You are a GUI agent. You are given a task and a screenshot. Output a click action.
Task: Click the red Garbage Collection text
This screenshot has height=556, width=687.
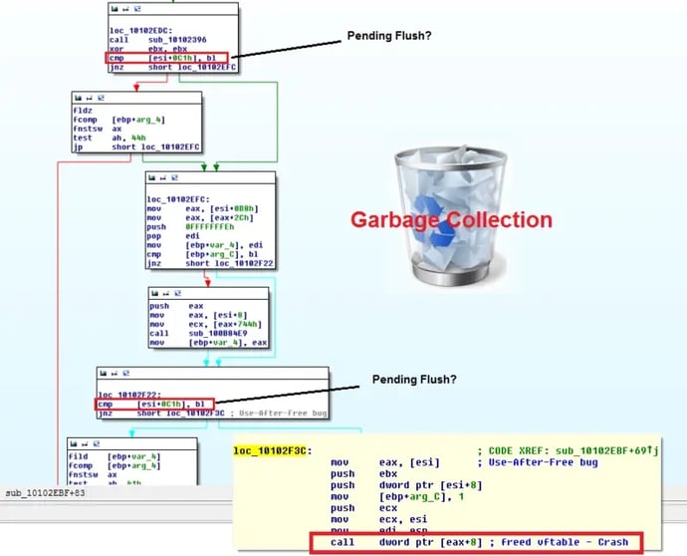450,220
